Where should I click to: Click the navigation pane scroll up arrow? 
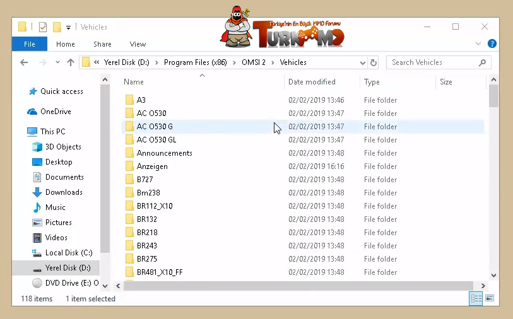pyautogui.click(x=105, y=79)
